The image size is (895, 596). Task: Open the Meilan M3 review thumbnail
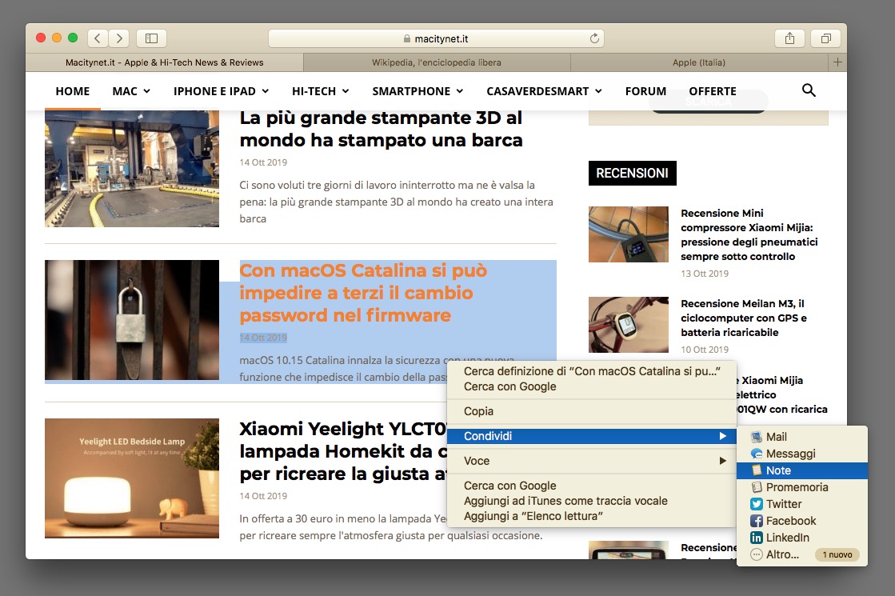629,325
